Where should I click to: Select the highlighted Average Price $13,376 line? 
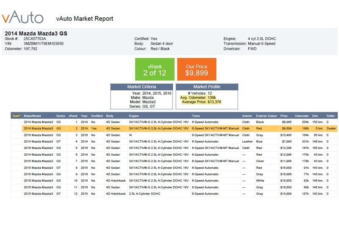point(202,102)
